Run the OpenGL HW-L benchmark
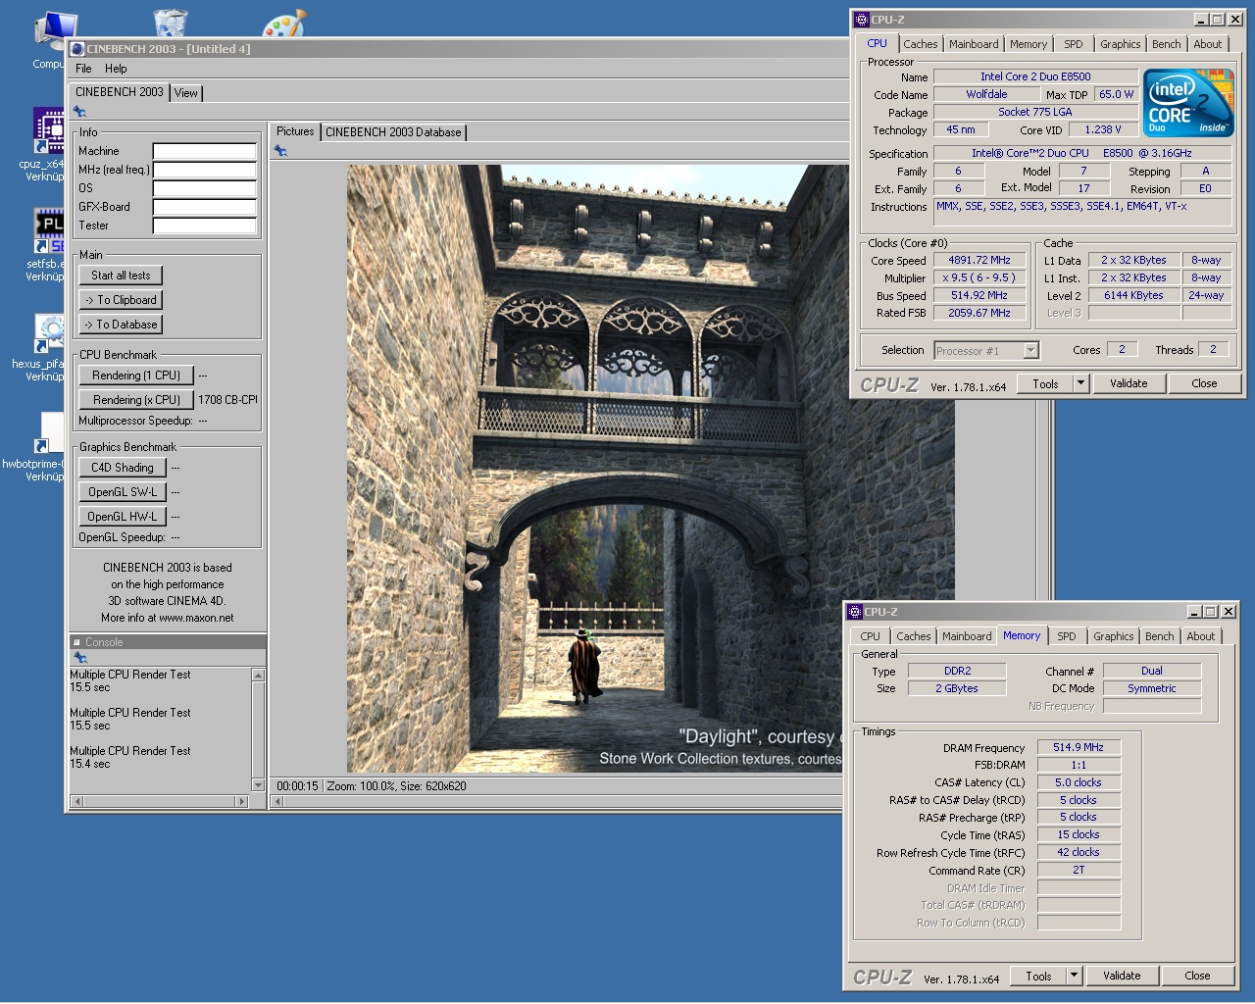 pyautogui.click(x=123, y=517)
